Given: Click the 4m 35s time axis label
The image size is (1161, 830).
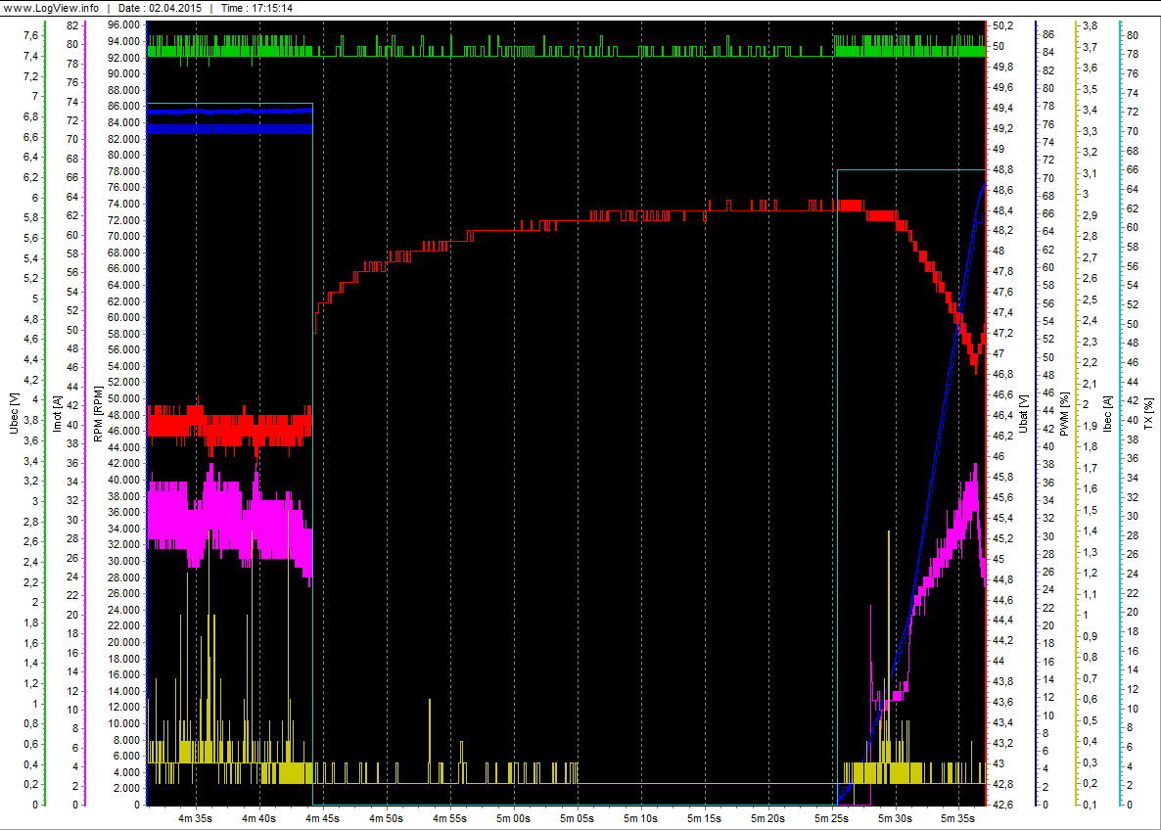Looking at the screenshot, I should [196, 818].
